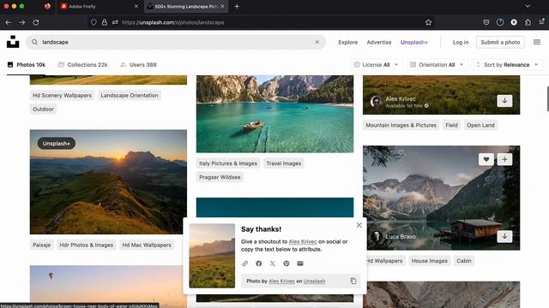Reload the page with the refresh icon
The image size is (549, 308).
click(36, 22)
